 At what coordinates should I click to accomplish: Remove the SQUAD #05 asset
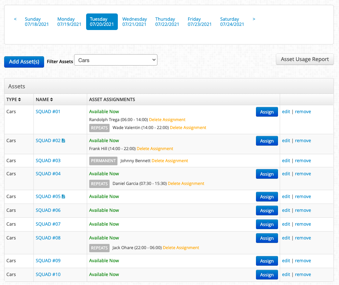[x=303, y=197]
